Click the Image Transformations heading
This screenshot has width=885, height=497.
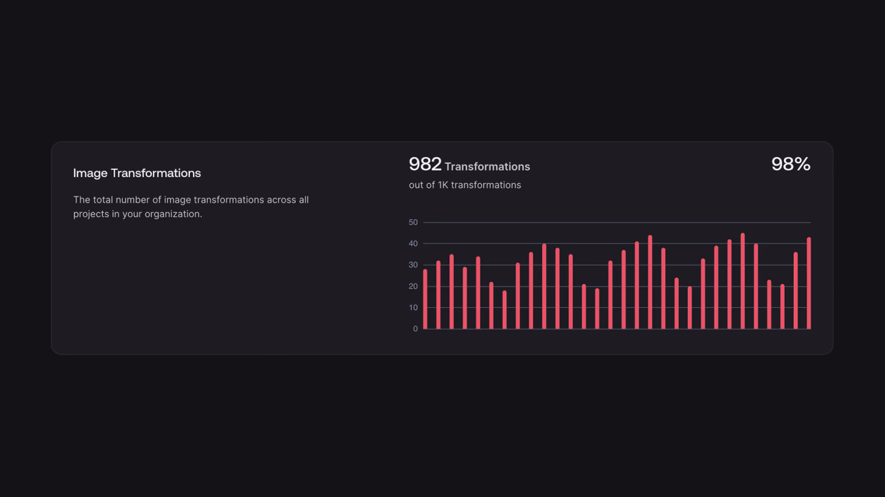tap(137, 173)
